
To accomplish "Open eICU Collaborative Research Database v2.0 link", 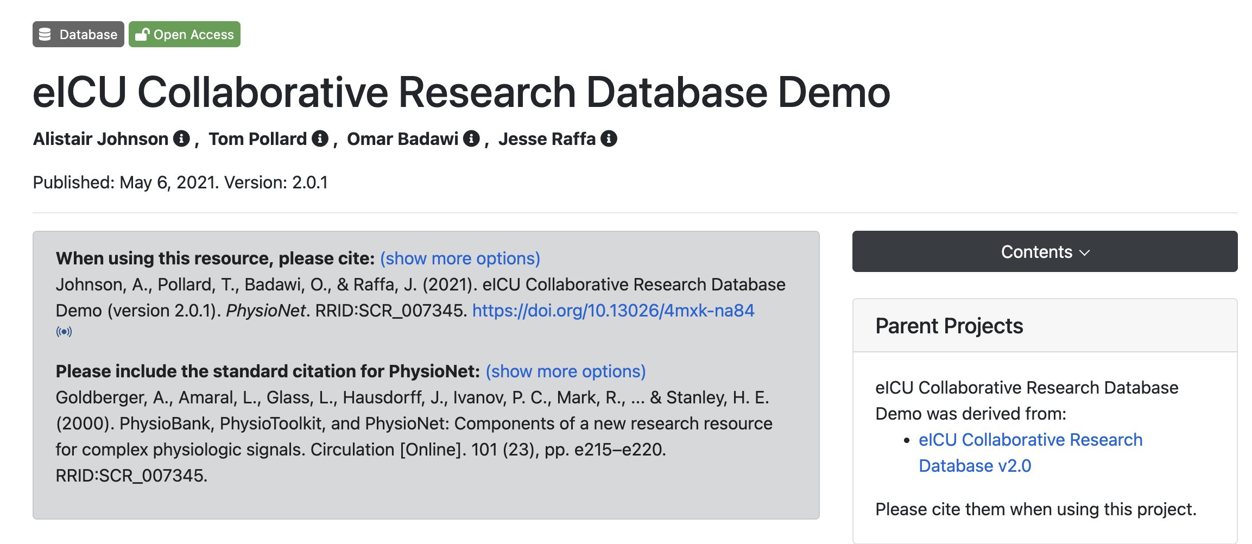I will 1030,453.
